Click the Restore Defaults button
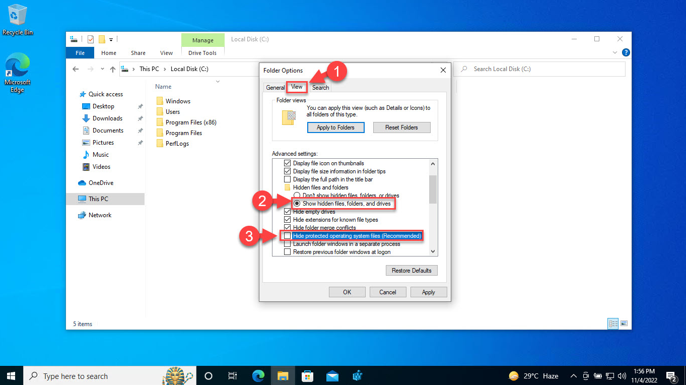The height and width of the screenshot is (385, 686). [x=411, y=271]
